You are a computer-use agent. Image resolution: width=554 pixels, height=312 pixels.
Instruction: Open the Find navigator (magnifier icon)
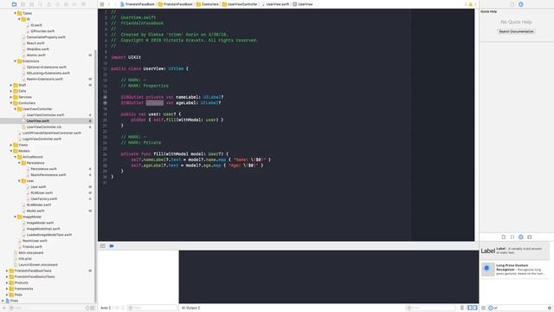(x=40, y=4)
